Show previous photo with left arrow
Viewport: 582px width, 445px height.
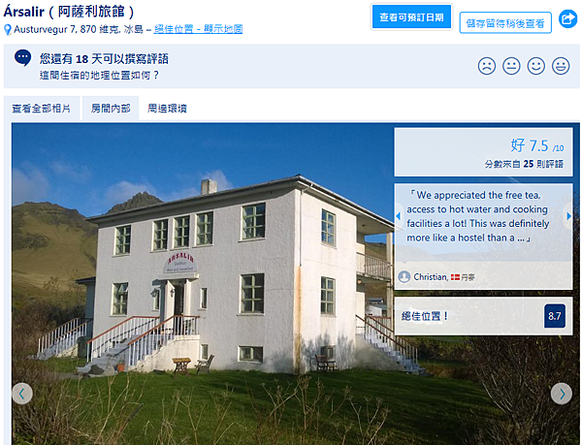pos(22,394)
